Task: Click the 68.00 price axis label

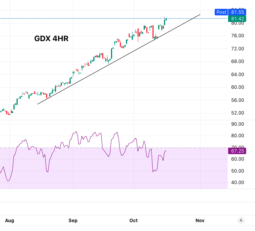Action: (238, 61)
